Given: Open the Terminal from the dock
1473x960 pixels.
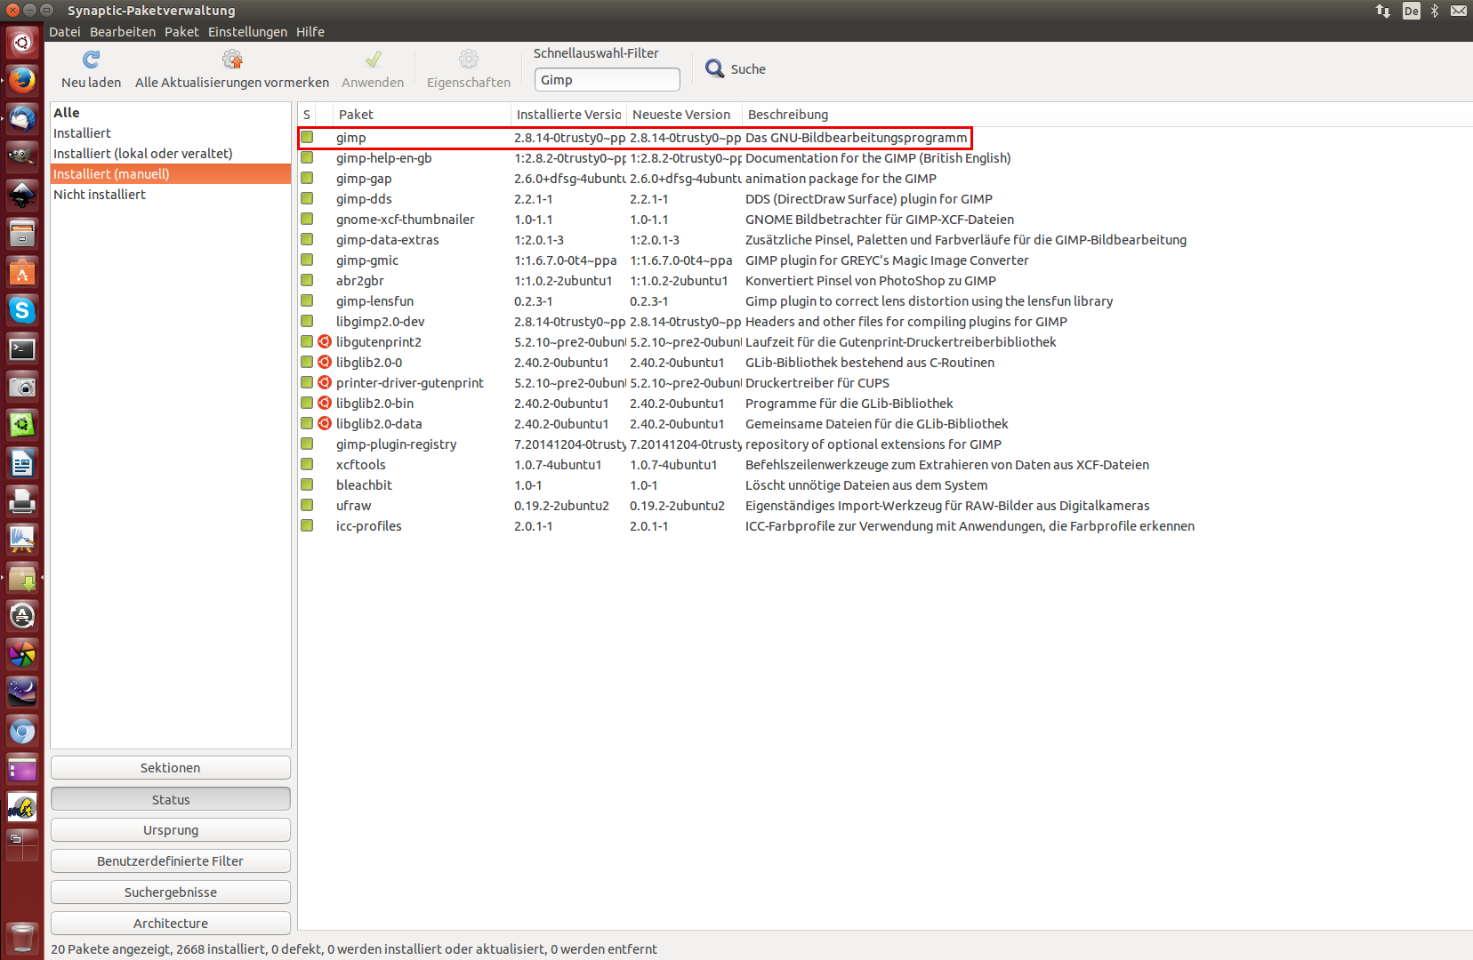Looking at the screenshot, I should [22, 349].
